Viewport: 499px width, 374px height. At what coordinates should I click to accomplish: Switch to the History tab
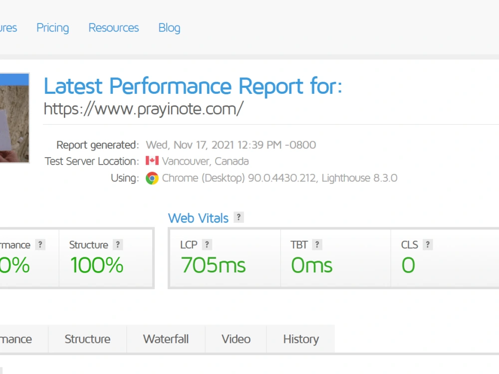click(x=301, y=339)
